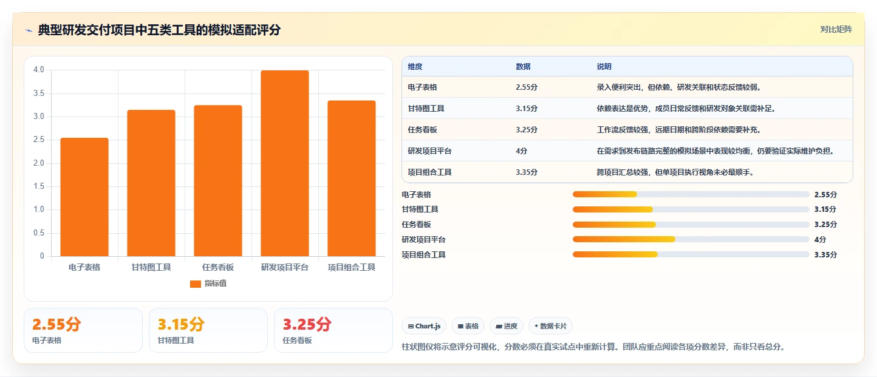This screenshot has width=877, height=377.
Task: Click the footnote starting 柱状图仅将示意评分
Action: 595,347
